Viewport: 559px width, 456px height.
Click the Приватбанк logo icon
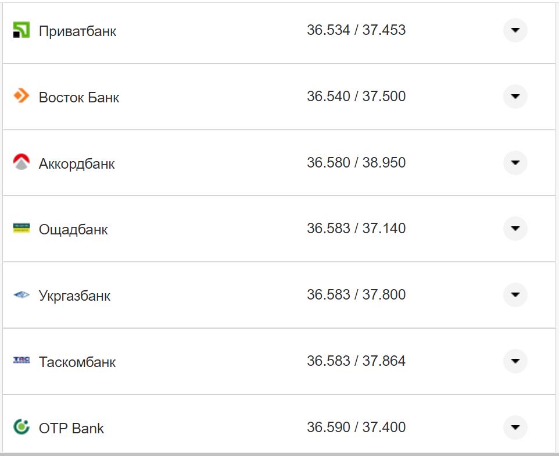coord(21,30)
